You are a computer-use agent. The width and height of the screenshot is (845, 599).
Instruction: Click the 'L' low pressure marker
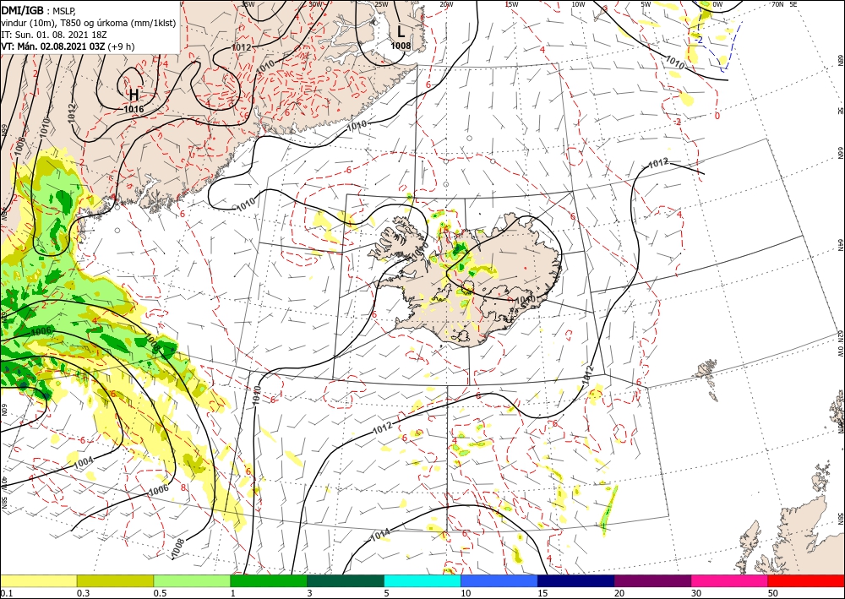(401, 32)
